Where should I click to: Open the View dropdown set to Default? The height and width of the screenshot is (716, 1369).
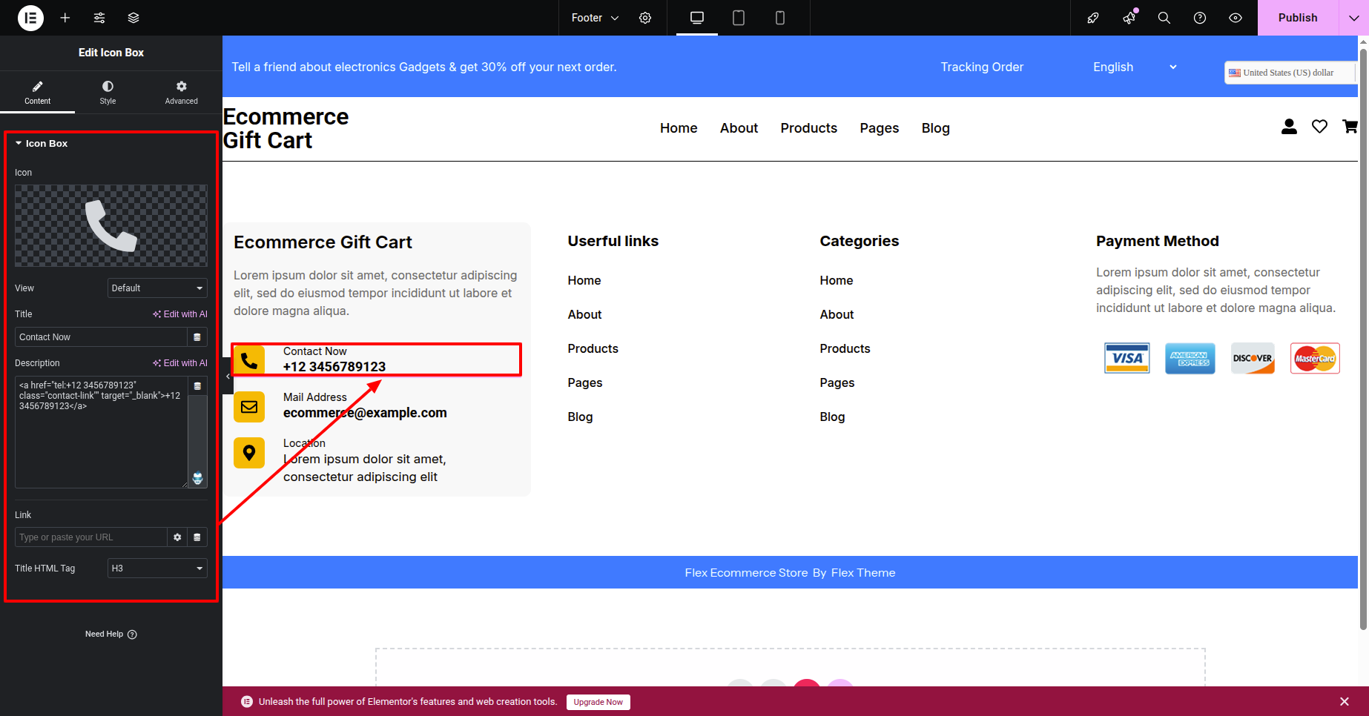coord(157,288)
